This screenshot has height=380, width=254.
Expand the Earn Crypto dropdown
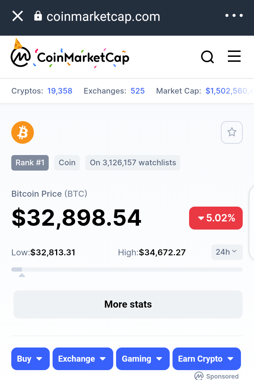(x=206, y=359)
